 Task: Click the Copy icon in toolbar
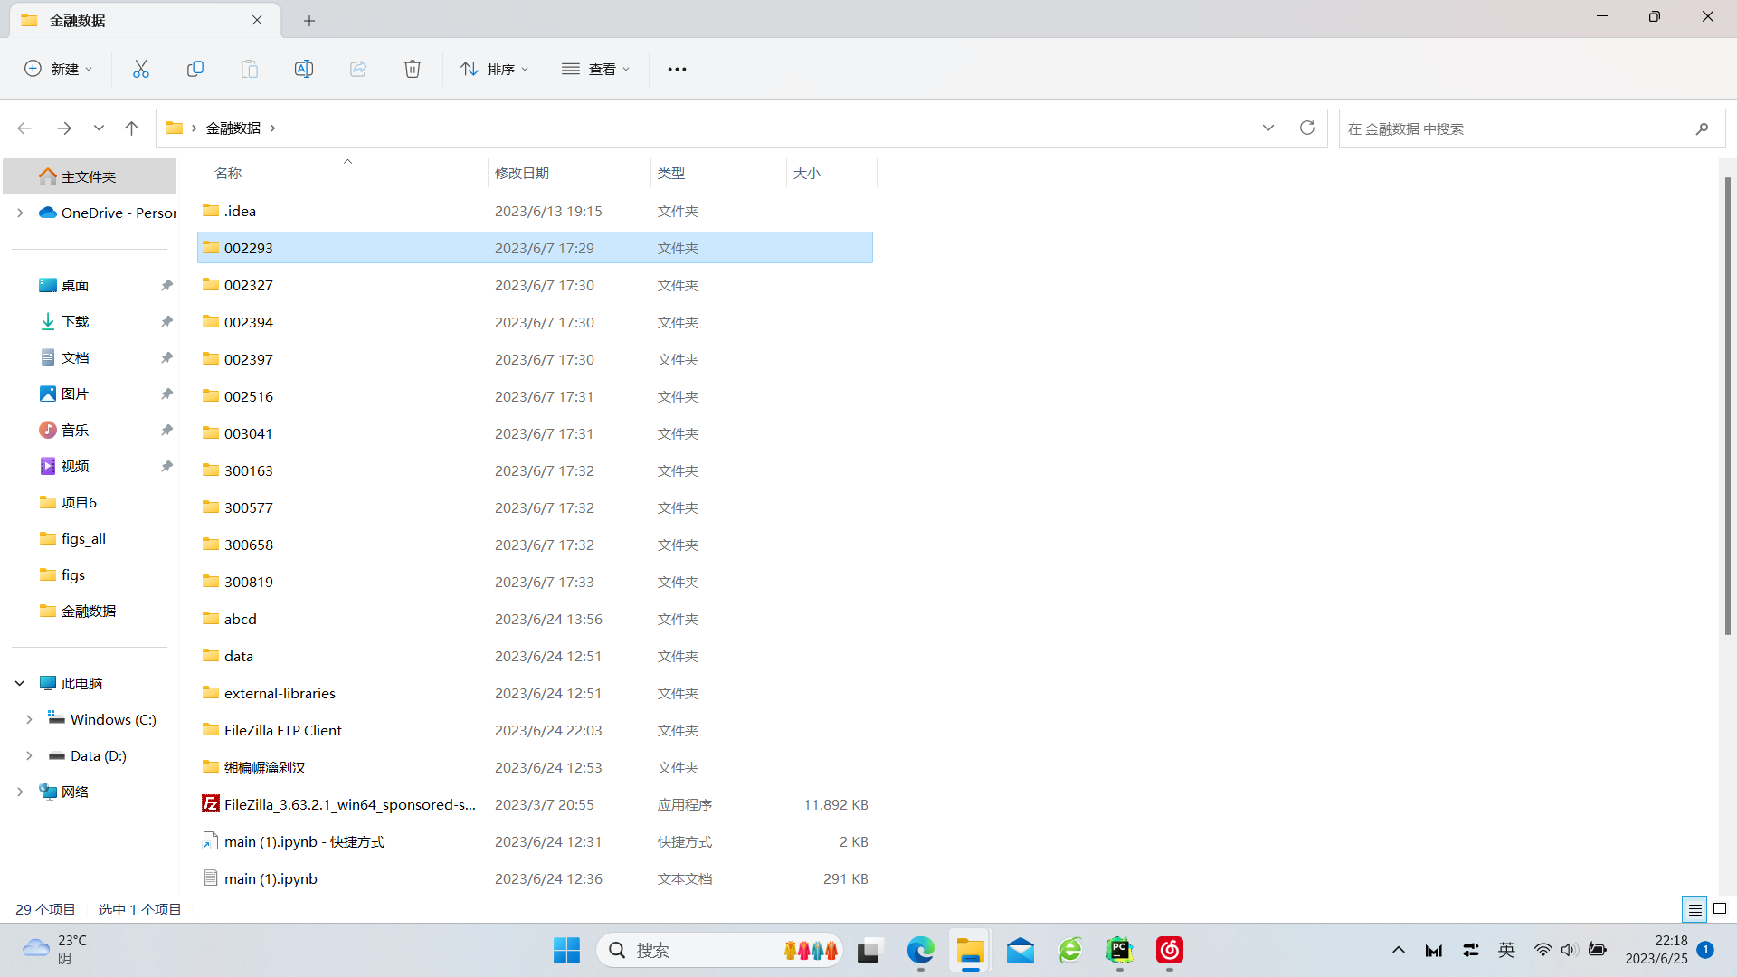point(195,69)
